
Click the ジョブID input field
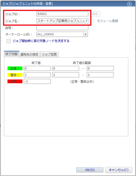click(62, 14)
